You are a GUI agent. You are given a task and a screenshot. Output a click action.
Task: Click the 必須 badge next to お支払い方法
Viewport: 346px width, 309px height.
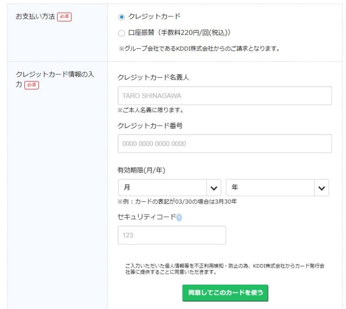64,17
